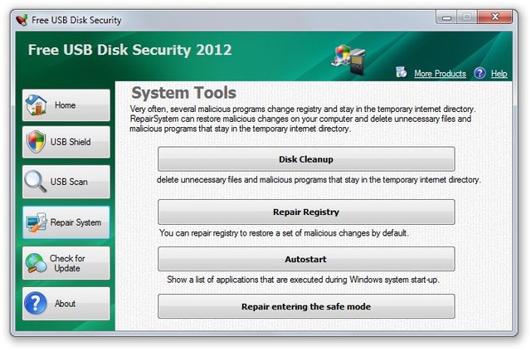Image resolution: width=531 pixels, height=351 pixels.
Task: Click the 'Very often, several malicious programs' paragraph
Action: 303,119
